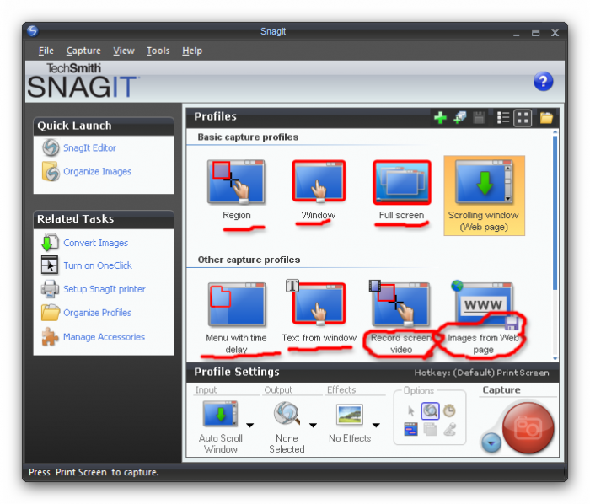The image size is (590, 504).
Task: Click the scroll up arrow in Profiles
Action: [555, 132]
